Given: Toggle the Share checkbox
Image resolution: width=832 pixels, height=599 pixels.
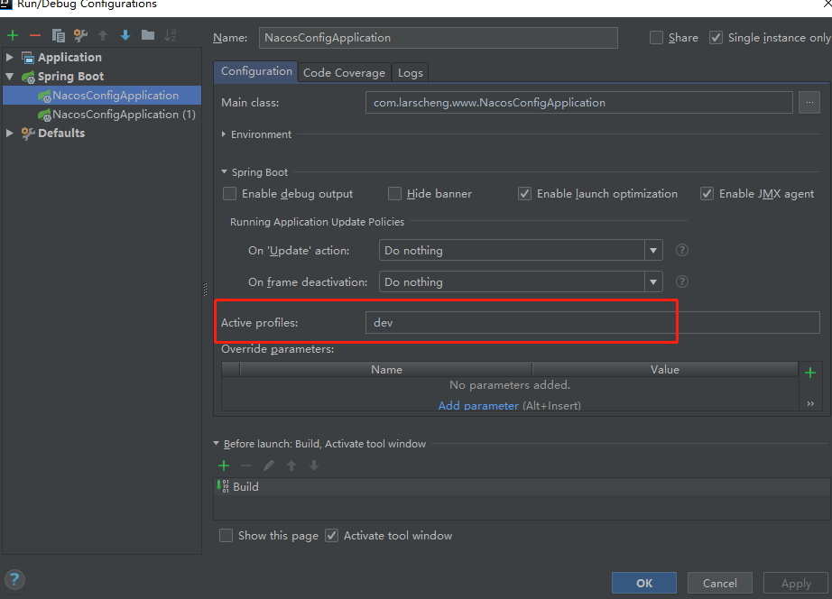Looking at the screenshot, I should pos(656,38).
